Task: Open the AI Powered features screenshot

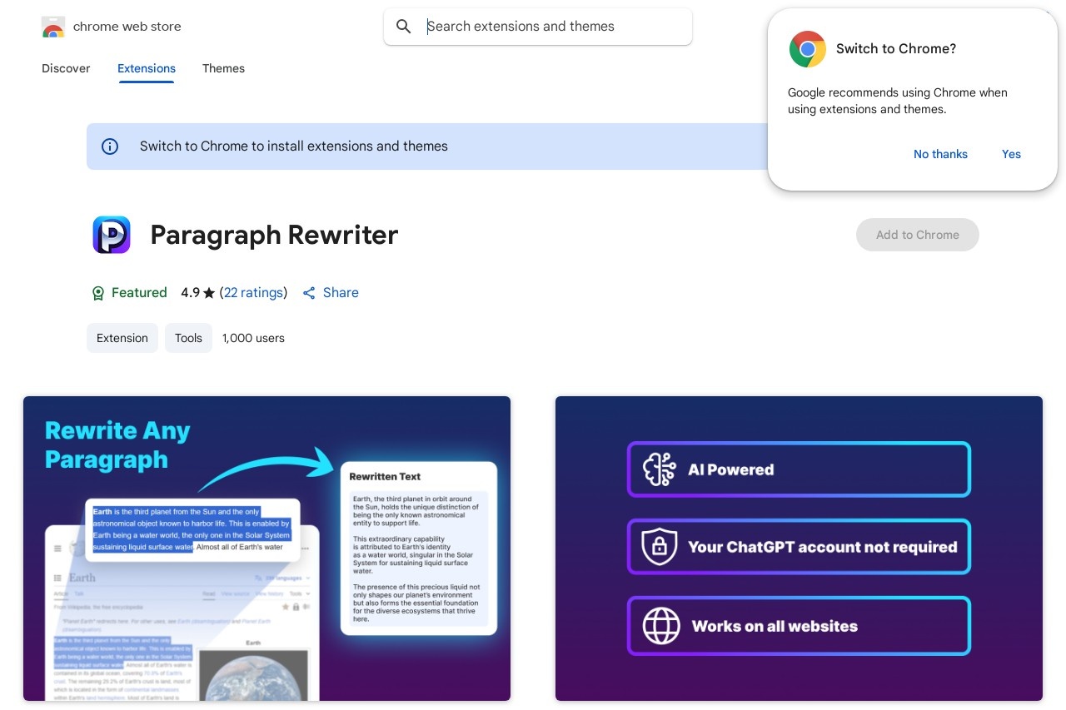Action: pos(799,549)
